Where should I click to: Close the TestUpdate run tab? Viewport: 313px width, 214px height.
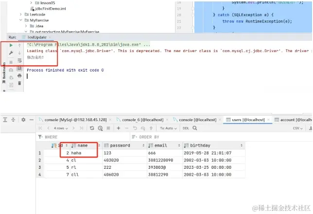point(50,37)
